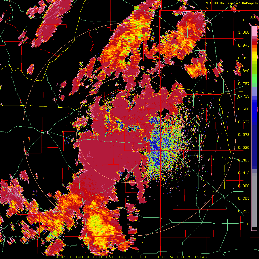This screenshot has height=259, width=259.
Task: Click the 0.360 legend value
Action: [x=244, y=186]
